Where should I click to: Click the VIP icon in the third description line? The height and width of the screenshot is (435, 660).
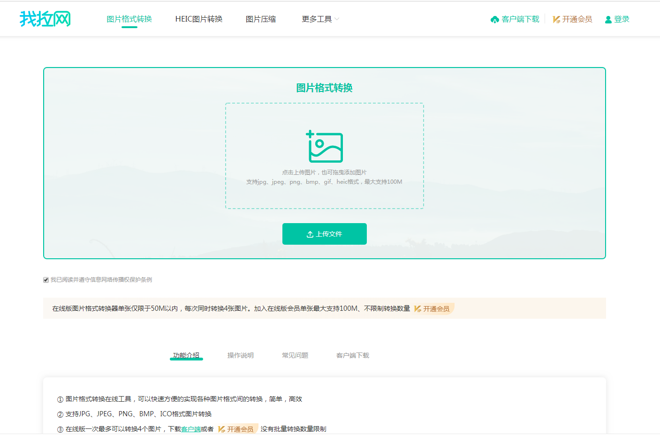(x=222, y=429)
